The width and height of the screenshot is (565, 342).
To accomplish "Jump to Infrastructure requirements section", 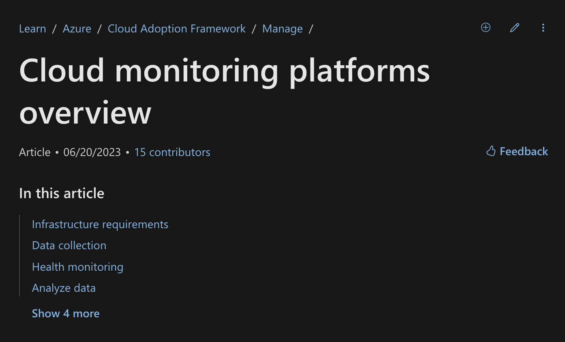I will click(100, 224).
